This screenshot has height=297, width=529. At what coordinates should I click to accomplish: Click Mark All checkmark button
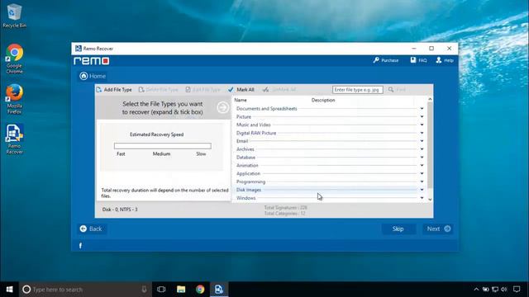(241, 90)
